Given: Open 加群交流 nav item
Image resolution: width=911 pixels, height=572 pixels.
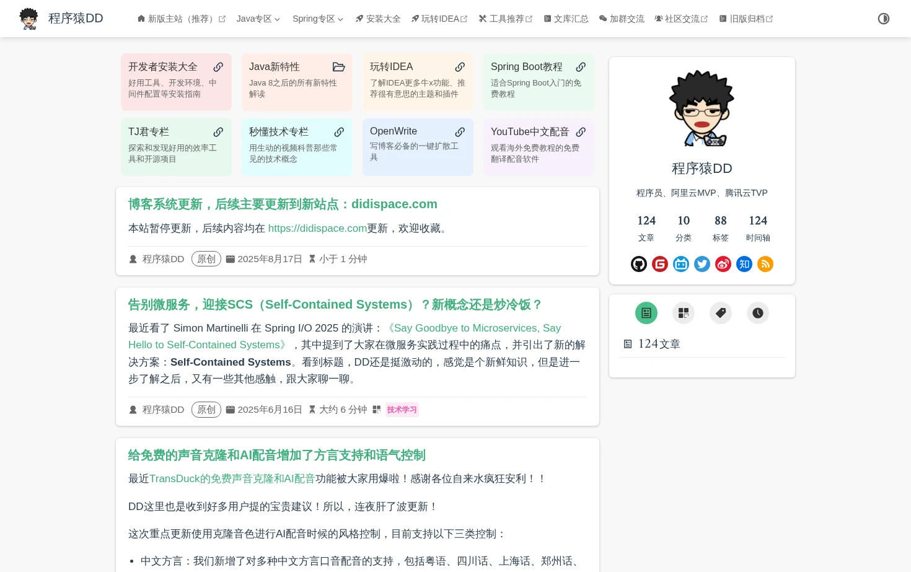Looking at the screenshot, I should (622, 19).
